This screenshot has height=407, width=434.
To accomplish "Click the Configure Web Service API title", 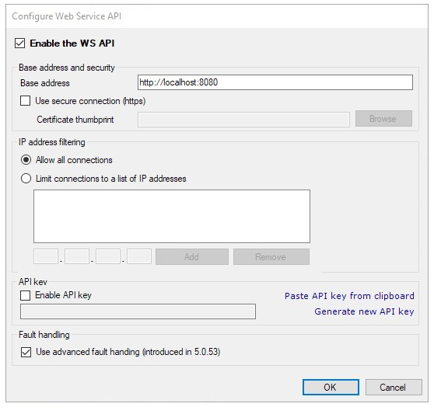I will (67, 16).
